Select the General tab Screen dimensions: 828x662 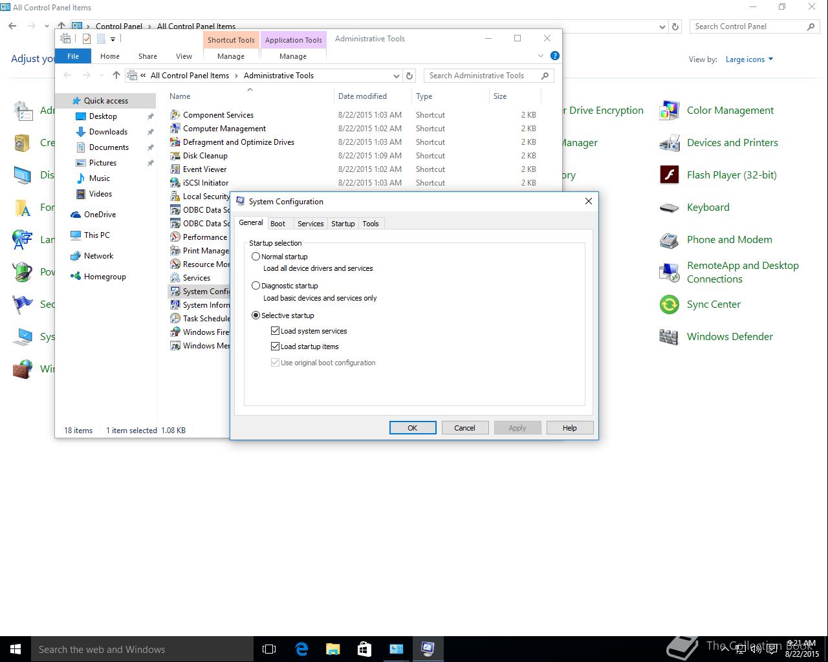click(x=250, y=222)
